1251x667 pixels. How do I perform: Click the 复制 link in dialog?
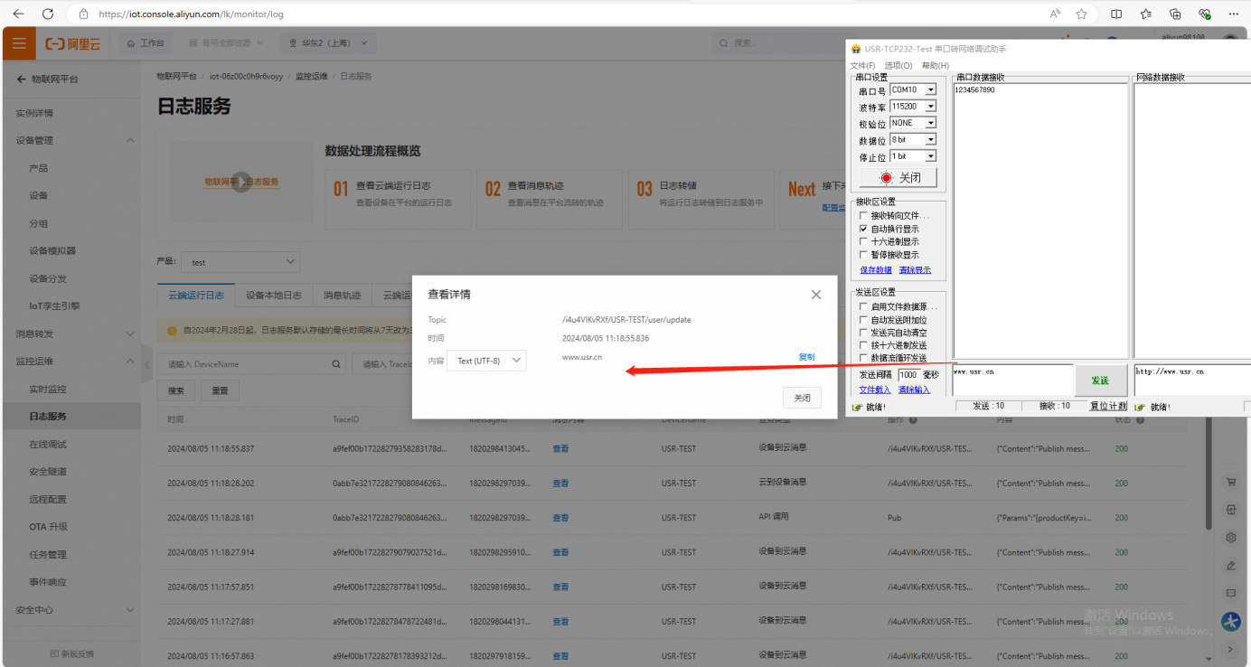click(806, 357)
